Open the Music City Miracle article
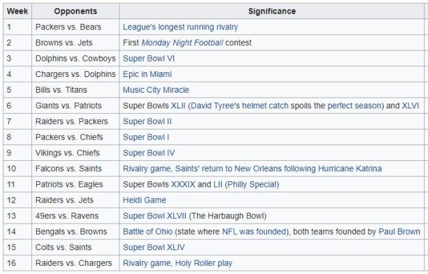428x274 pixels. tap(156, 90)
